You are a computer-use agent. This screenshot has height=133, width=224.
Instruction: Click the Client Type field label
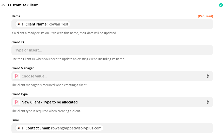coord(20,94)
